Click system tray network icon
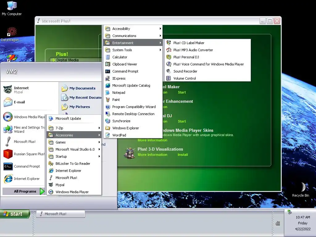 click(289, 212)
